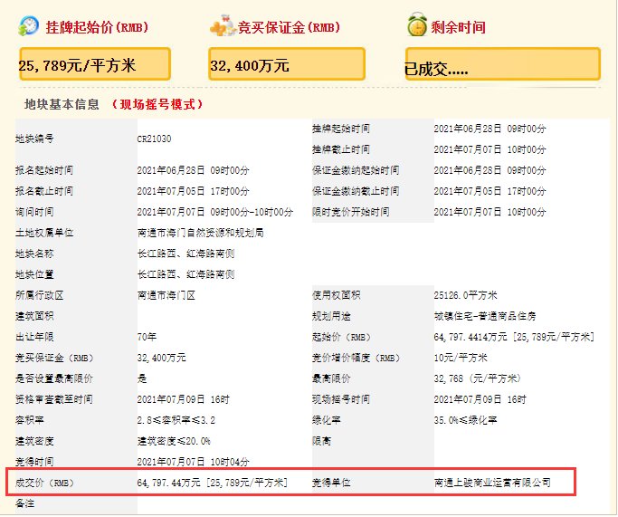
Task: Click the 剩余时间 heading
Action: pyautogui.click(x=458, y=27)
